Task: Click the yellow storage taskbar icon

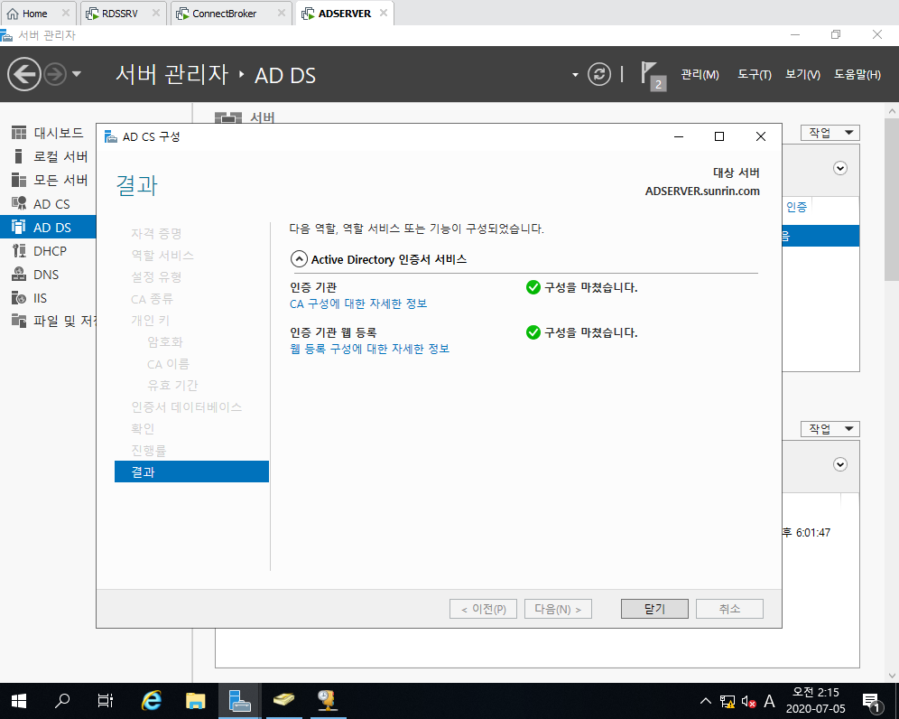Action: pos(283,701)
